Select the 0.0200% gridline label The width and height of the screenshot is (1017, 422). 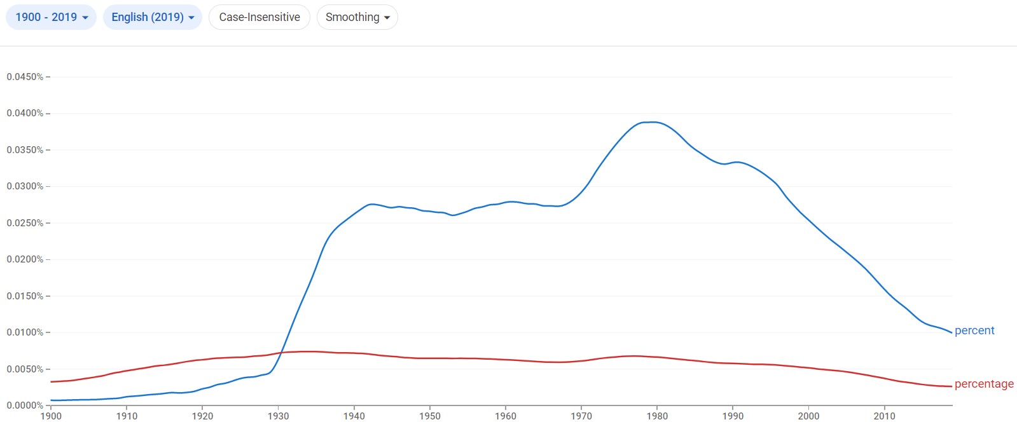26,259
